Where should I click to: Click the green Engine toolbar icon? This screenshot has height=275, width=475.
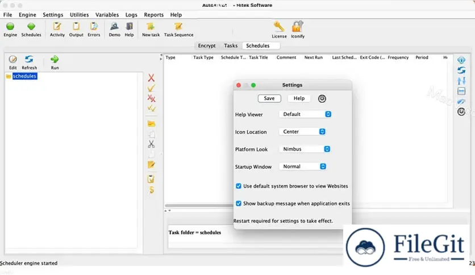10,27
